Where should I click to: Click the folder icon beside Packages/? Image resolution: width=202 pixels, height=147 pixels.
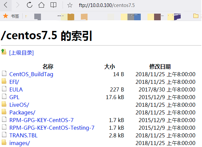tap(4, 112)
